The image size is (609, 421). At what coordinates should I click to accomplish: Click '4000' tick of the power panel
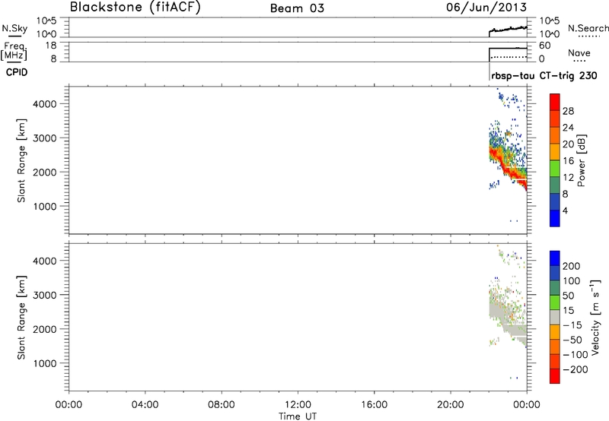coord(45,104)
